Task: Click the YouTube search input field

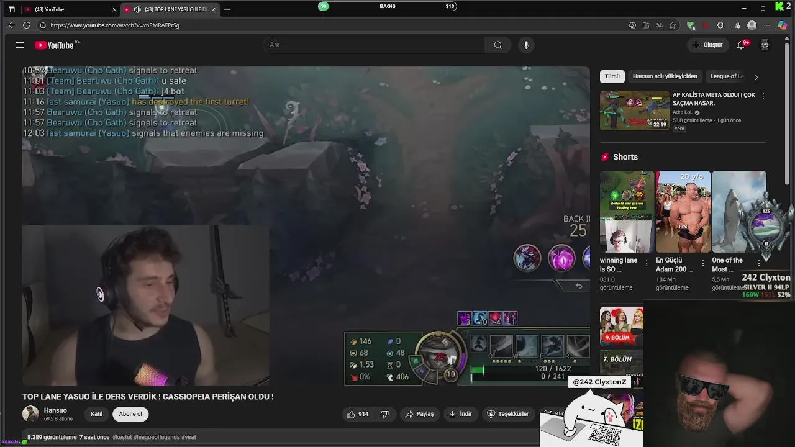Action: (x=374, y=45)
